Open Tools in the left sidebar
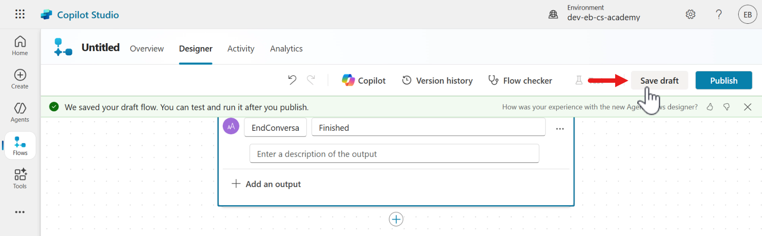 (x=20, y=179)
